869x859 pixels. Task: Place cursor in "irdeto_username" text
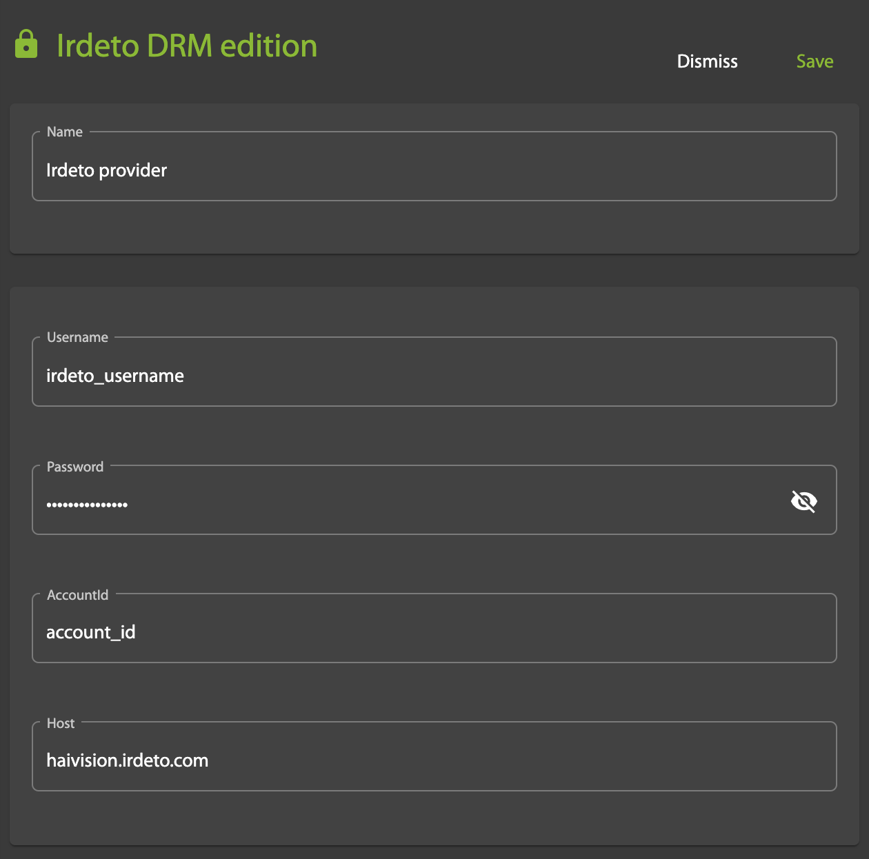pyautogui.click(x=115, y=376)
